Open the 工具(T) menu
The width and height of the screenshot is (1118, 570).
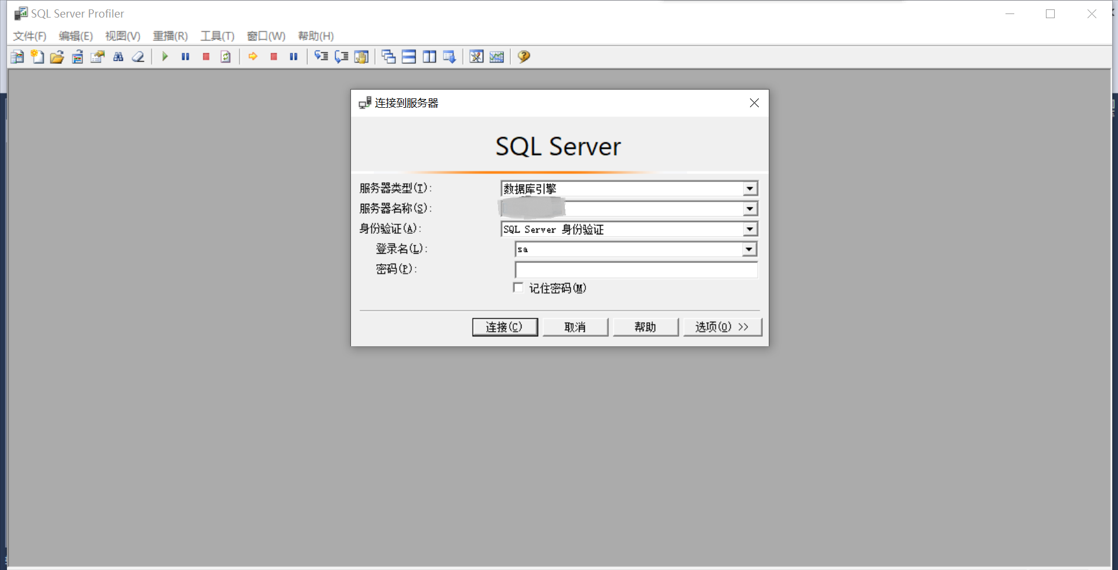tap(217, 36)
